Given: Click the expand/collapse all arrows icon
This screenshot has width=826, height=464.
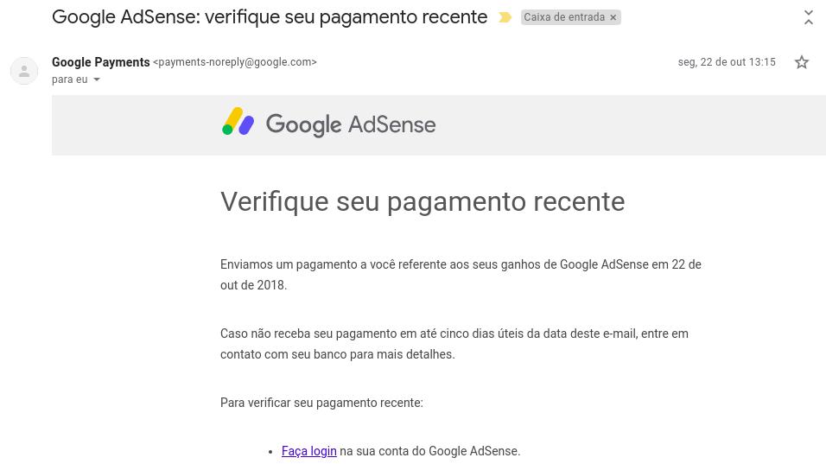Looking at the screenshot, I should click(808, 17).
